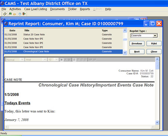This screenshot has width=168, height=137.
Task: Click the Case ID 0100000799 value in document
Action: pyautogui.click(x=147, y=74)
